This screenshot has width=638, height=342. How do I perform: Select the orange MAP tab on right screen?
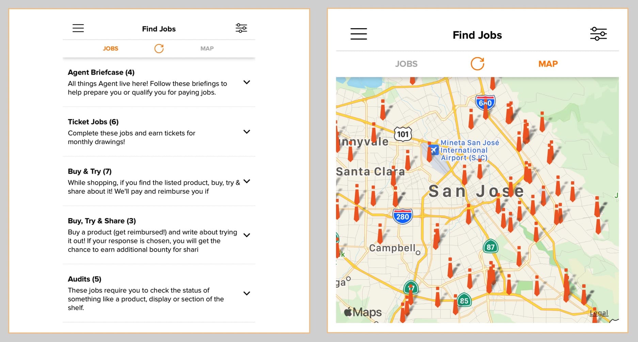[548, 64]
